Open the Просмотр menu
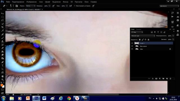Screen dimensions: 180x101 [x=78, y=2]
